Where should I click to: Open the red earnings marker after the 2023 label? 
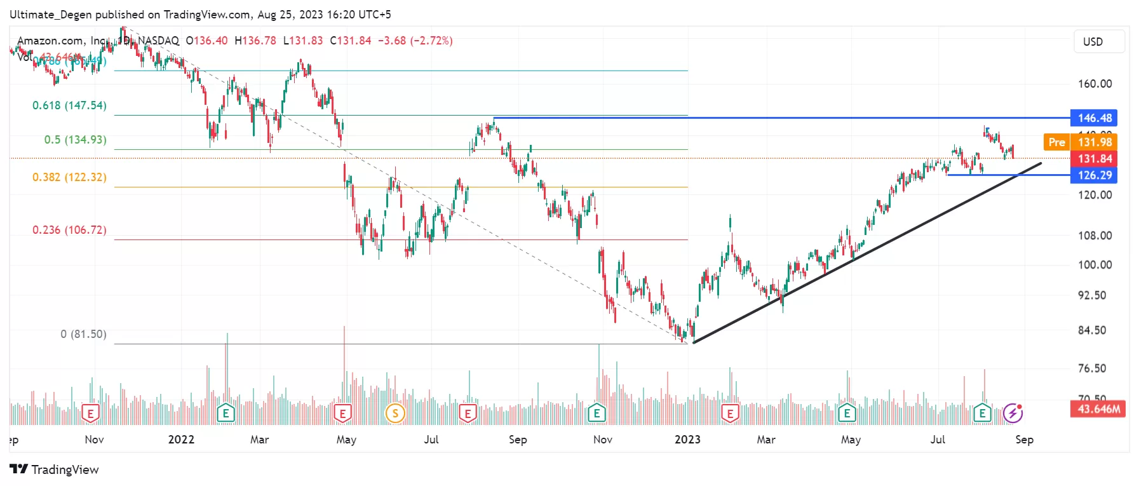click(x=730, y=414)
